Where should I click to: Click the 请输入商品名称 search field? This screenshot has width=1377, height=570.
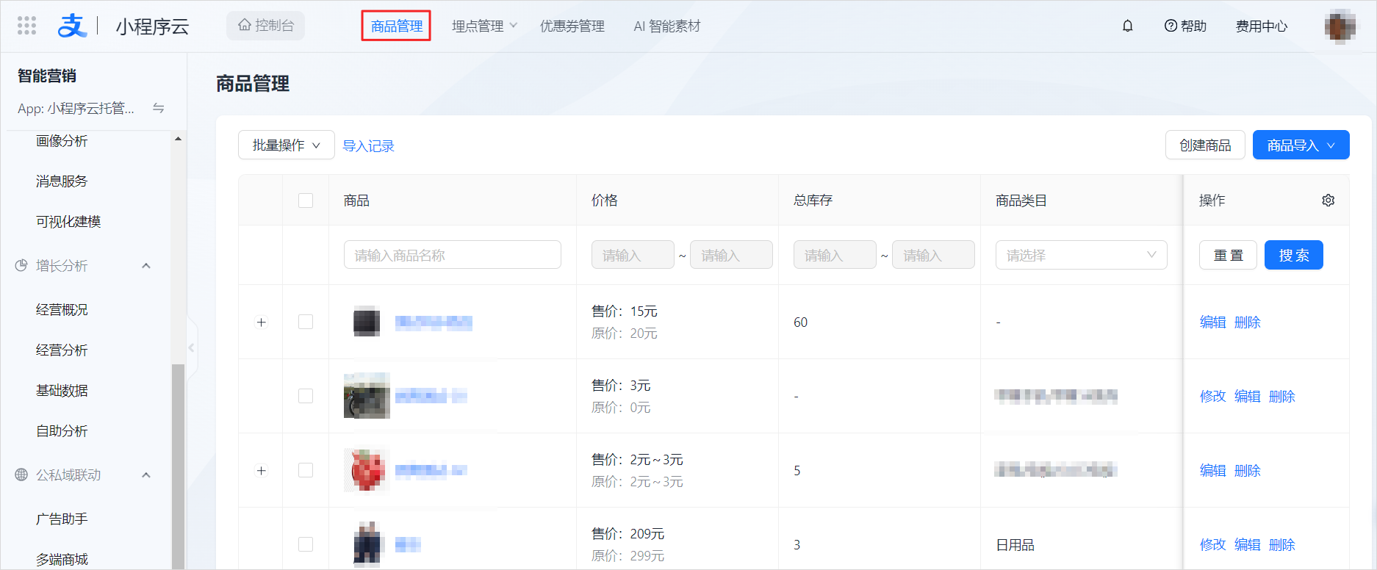click(x=452, y=255)
